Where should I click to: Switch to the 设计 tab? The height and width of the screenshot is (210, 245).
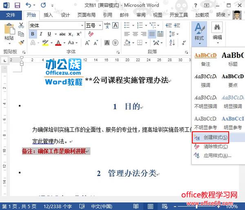point(65,15)
